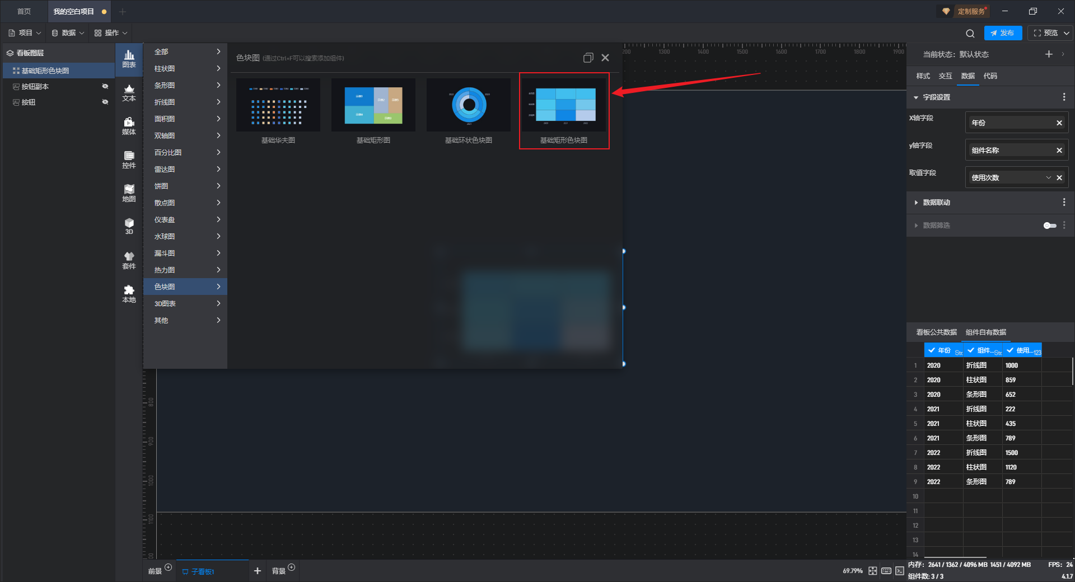1075x582 pixels.
Task: Switch to the 交互 tab
Action: point(945,76)
